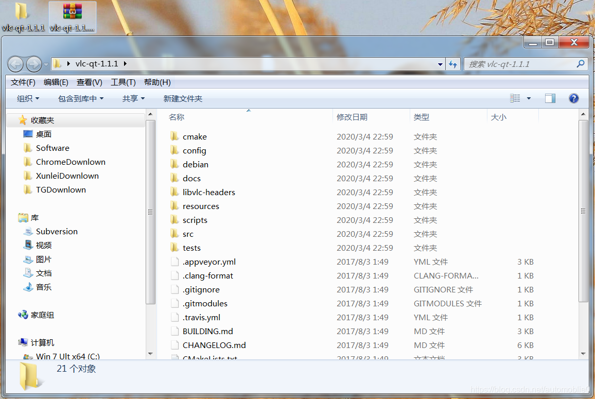The image size is (595, 399).
Task: Click the BUILDING.md file icon
Action: pyautogui.click(x=174, y=331)
